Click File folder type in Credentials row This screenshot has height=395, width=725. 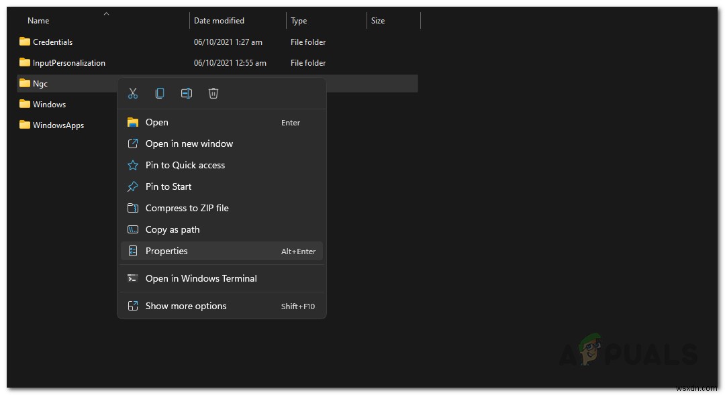pyautogui.click(x=308, y=42)
